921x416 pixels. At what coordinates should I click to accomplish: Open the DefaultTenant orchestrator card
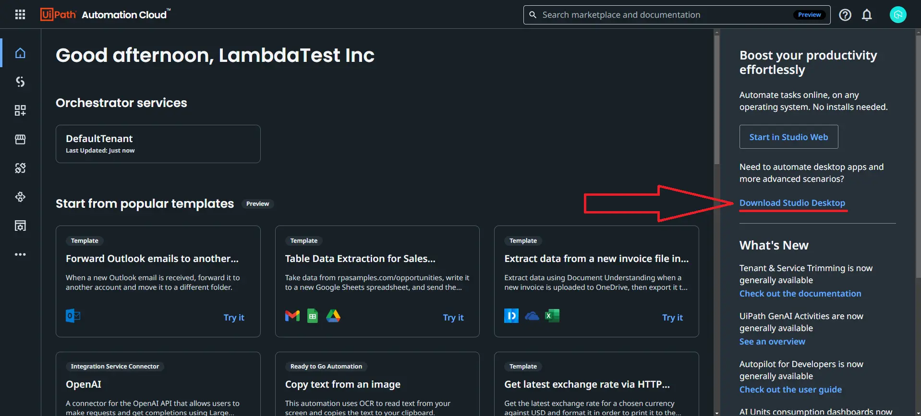pos(158,144)
